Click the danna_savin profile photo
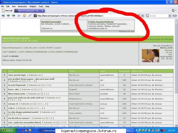178x133 pixels. point(150,56)
